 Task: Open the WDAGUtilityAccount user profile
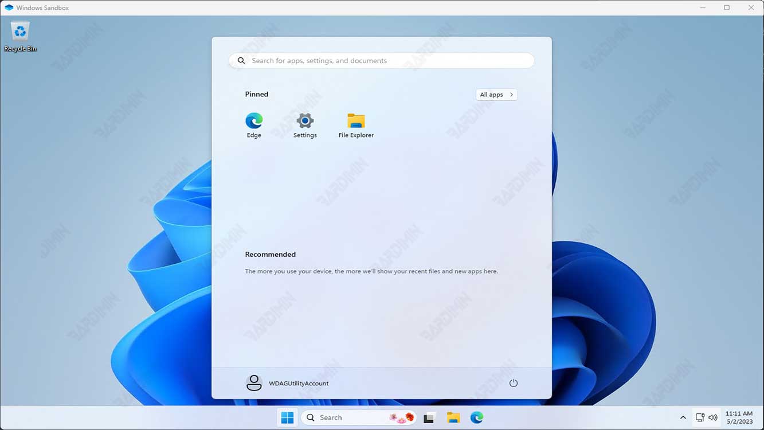click(x=287, y=383)
